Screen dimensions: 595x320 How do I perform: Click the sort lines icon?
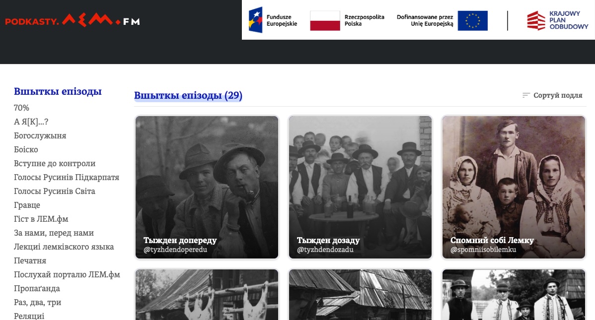pos(526,95)
